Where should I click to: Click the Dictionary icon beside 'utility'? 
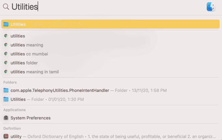(x=6, y=137)
